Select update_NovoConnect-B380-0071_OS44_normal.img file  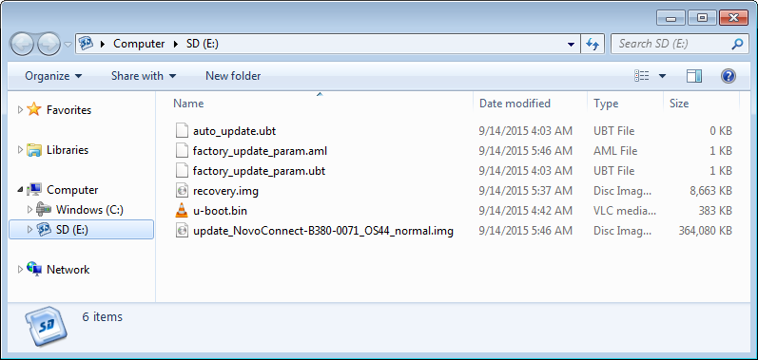tap(323, 231)
